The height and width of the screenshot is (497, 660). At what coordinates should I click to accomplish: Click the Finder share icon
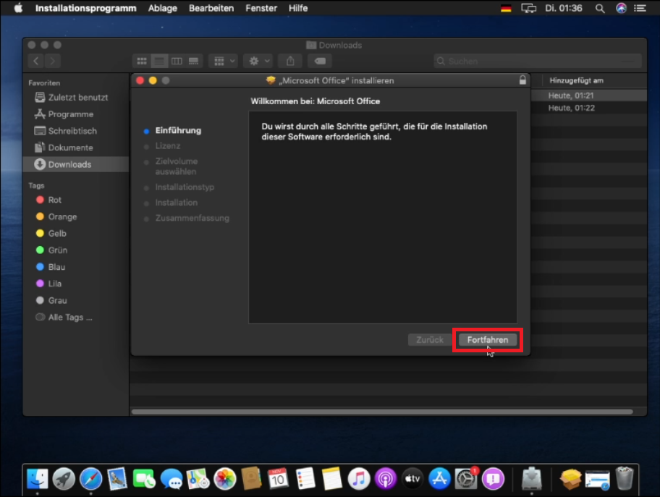click(290, 61)
